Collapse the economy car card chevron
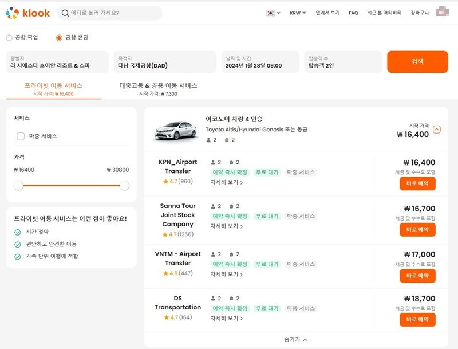458x349 pixels. pyautogui.click(x=437, y=129)
